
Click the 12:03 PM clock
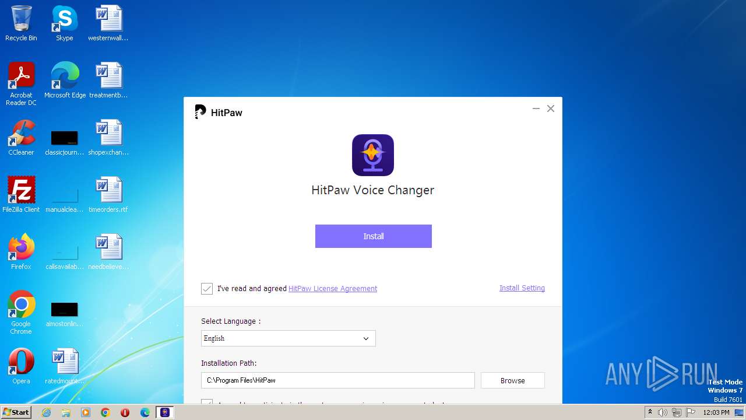(x=716, y=412)
